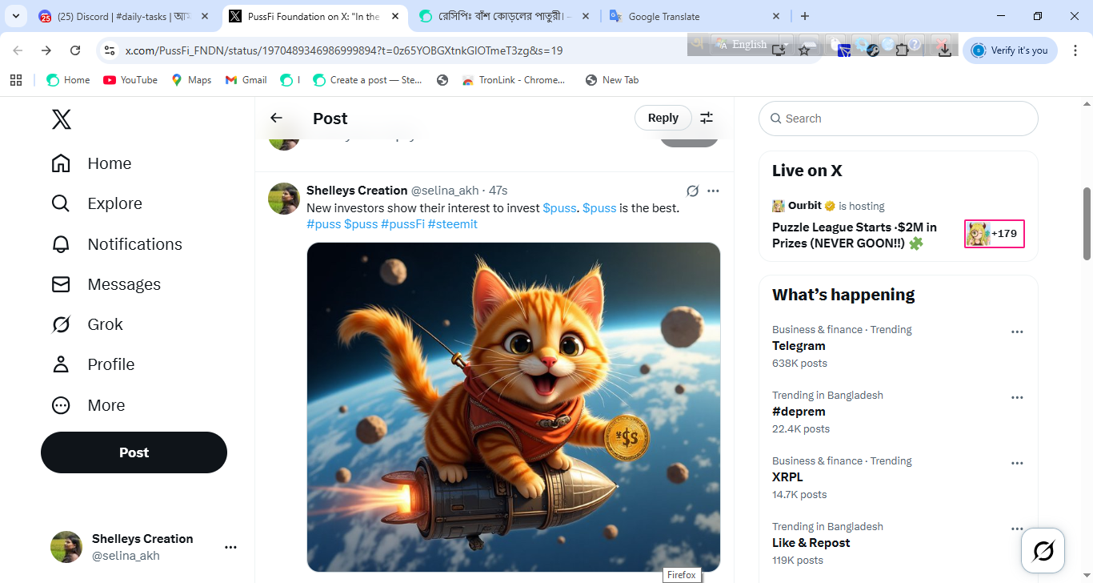Viewport: 1093px width, 583px height.
Task: Open the language dropdown arrow next to English
Action: tap(787, 45)
